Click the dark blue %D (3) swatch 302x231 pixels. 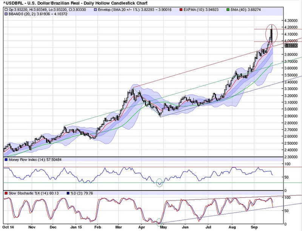[x=68, y=193]
